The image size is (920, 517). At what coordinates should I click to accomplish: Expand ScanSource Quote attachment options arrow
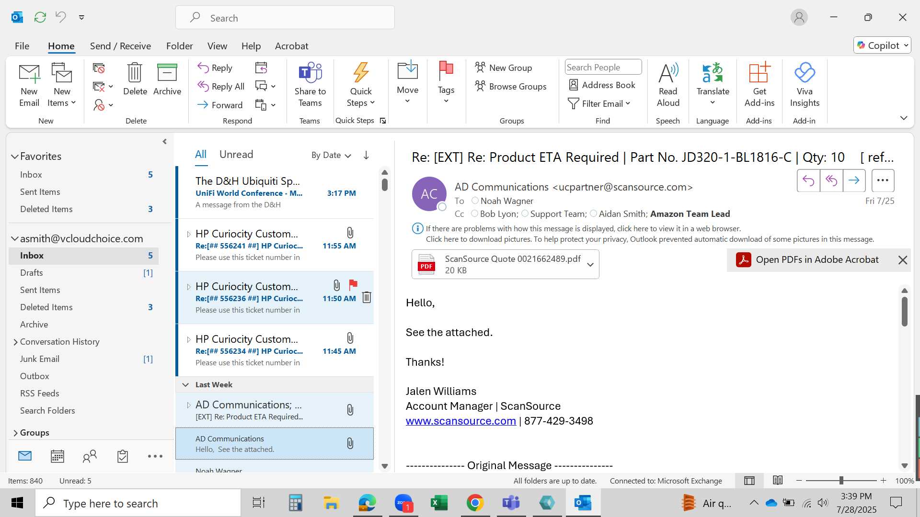(590, 264)
